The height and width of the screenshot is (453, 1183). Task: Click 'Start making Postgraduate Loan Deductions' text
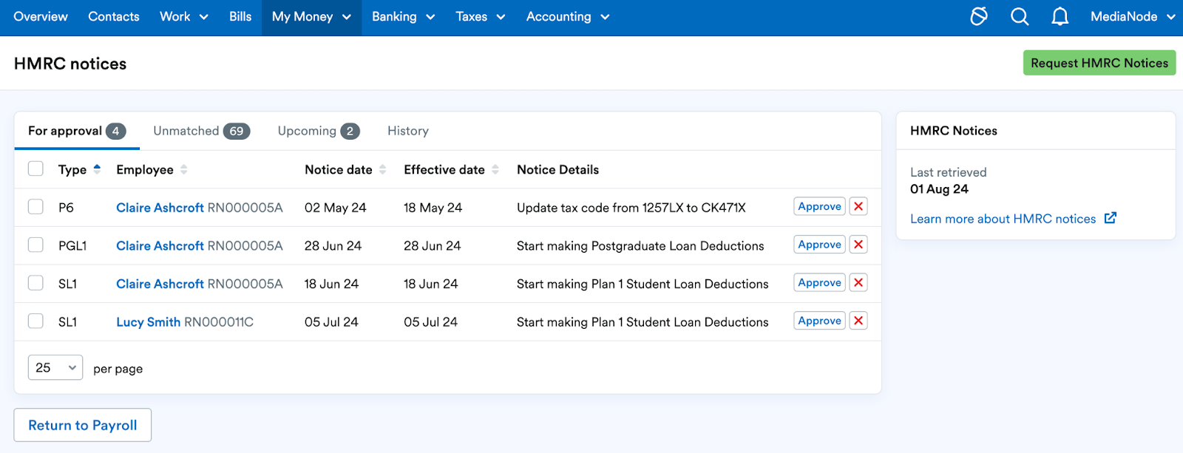click(x=640, y=246)
